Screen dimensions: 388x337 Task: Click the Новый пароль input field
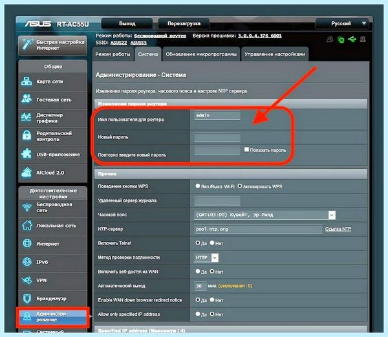217,137
